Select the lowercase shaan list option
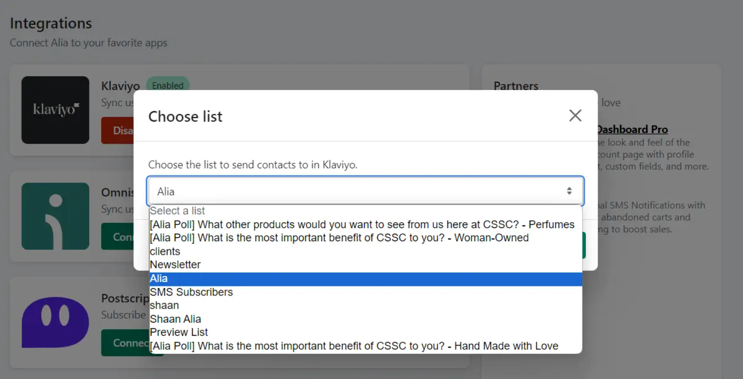 tap(365, 306)
